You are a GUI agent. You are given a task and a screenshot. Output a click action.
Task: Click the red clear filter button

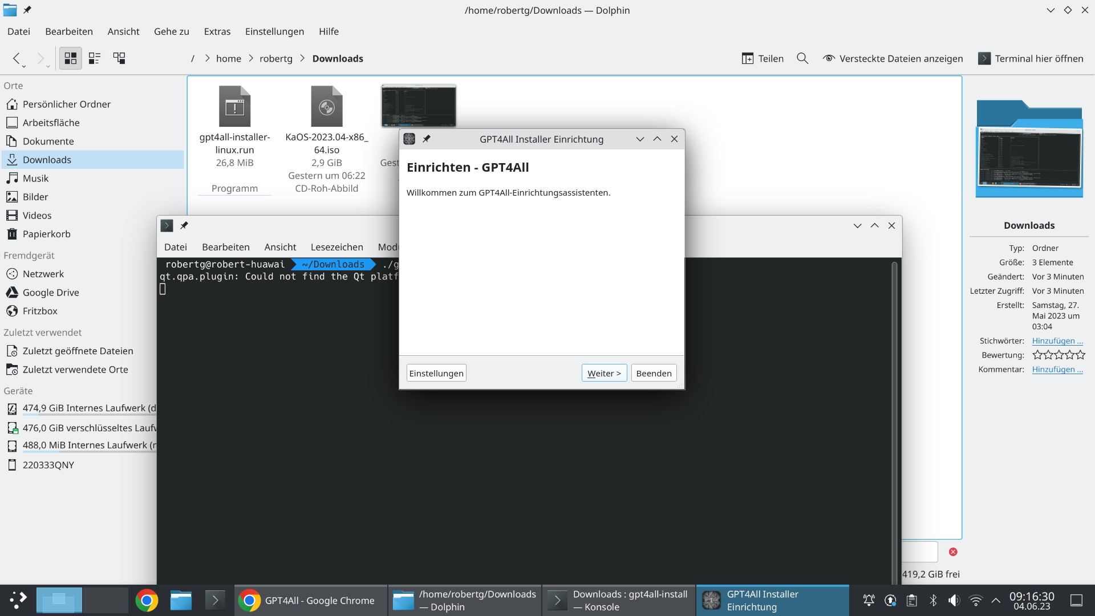pyautogui.click(x=953, y=552)
